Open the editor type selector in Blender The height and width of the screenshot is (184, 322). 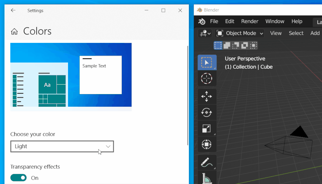[x=205, y=33]
